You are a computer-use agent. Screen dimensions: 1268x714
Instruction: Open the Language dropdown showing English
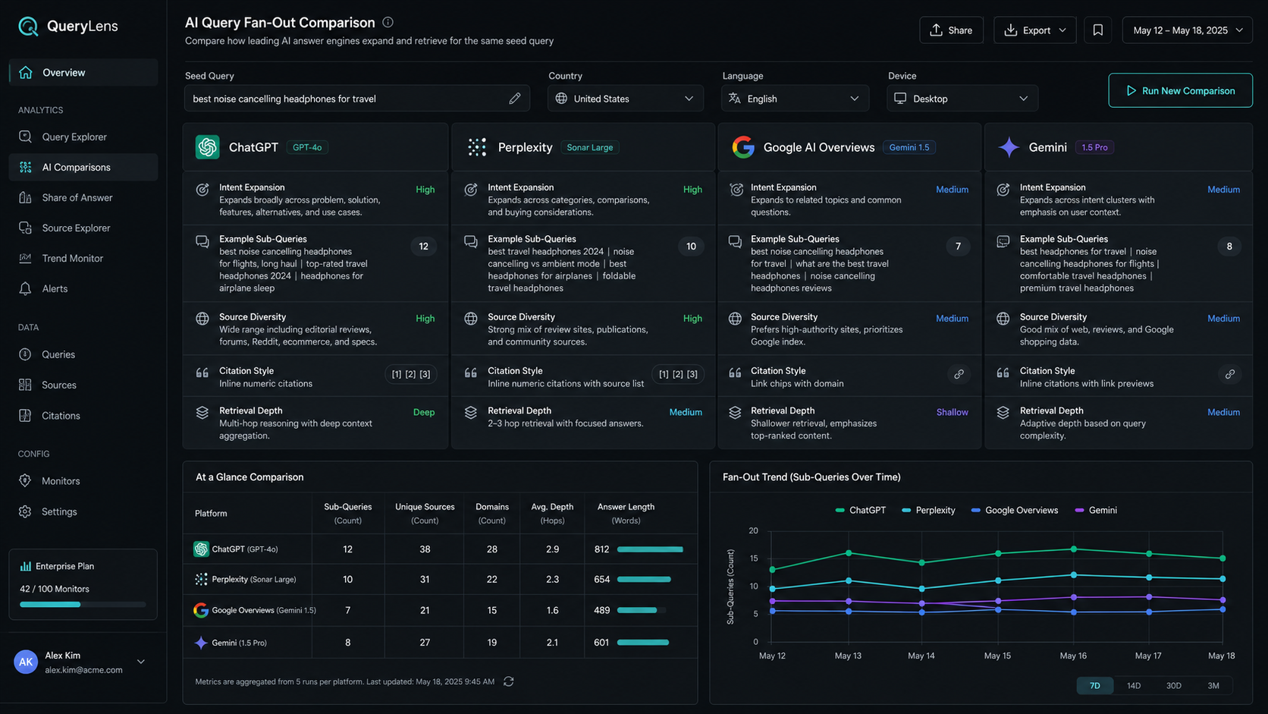click(795, 99)
